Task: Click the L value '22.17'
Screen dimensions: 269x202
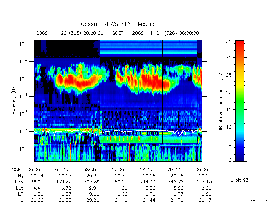Action: click(x=205, y=200)
